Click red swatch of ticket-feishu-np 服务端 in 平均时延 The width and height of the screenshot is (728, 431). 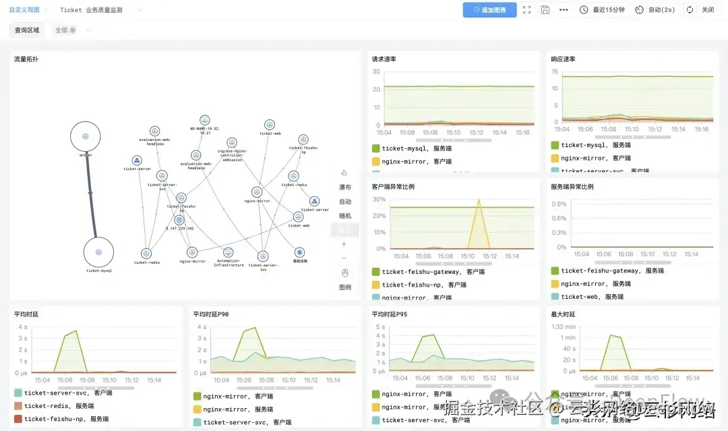[x=18, y=419]
